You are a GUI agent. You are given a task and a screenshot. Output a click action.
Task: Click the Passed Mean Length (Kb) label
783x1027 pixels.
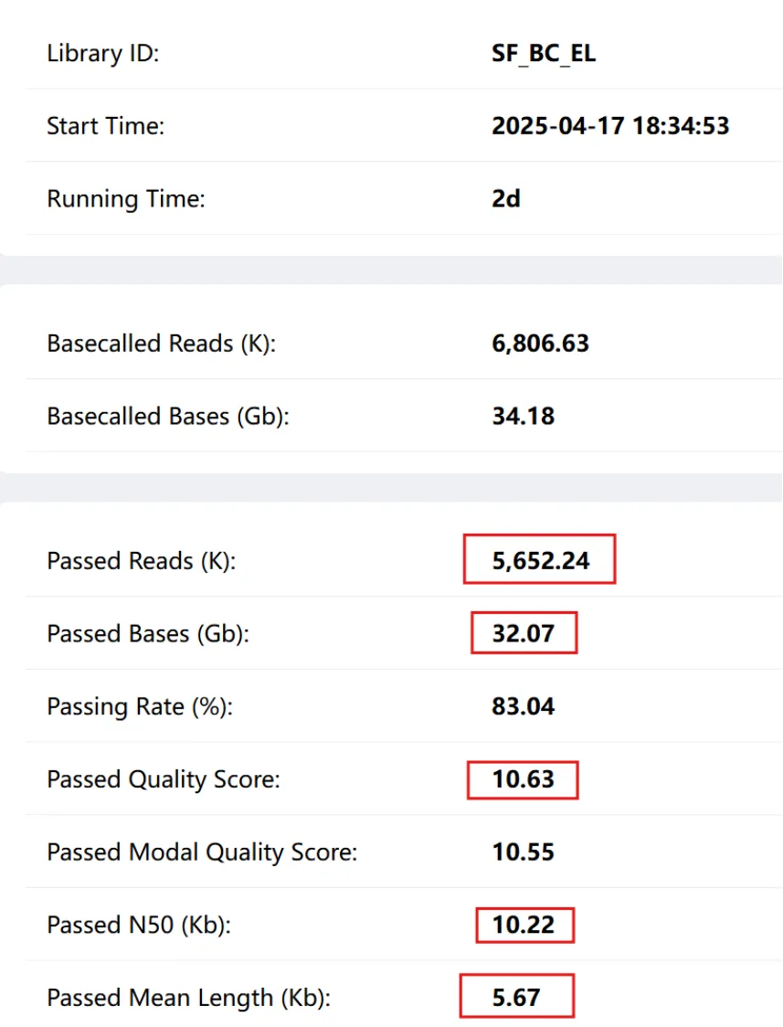188,998
